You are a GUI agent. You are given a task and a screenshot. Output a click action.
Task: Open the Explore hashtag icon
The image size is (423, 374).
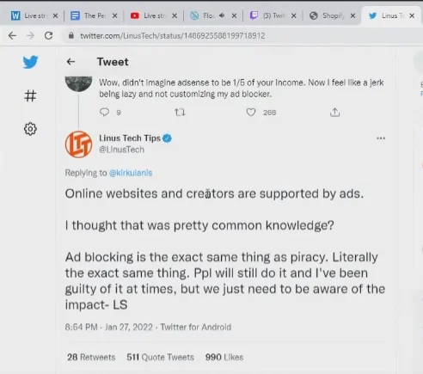pos(30,96)
